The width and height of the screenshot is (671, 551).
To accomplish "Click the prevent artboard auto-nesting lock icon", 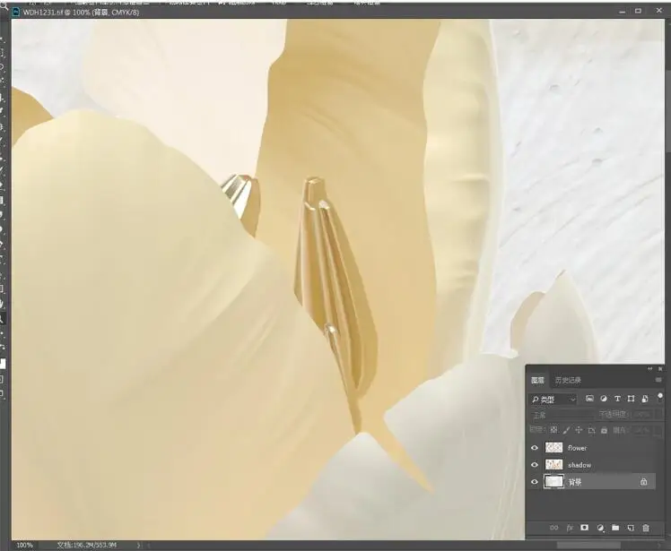I will tap(591, 430).
